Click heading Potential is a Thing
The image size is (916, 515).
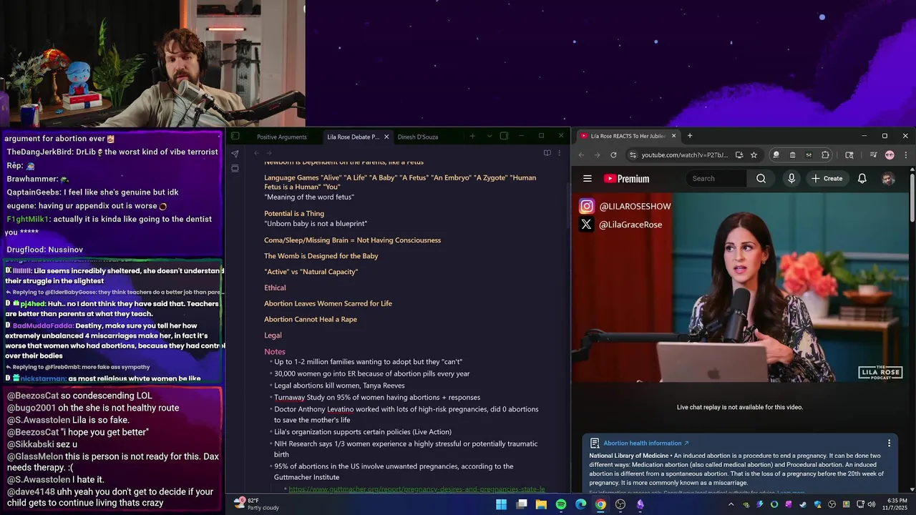coord(294,213)
